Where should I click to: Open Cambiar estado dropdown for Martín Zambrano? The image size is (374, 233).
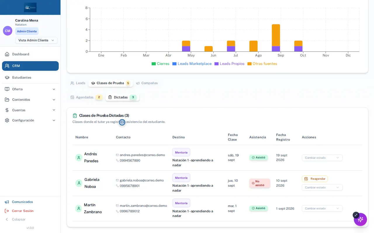click(x=322, y=209)
